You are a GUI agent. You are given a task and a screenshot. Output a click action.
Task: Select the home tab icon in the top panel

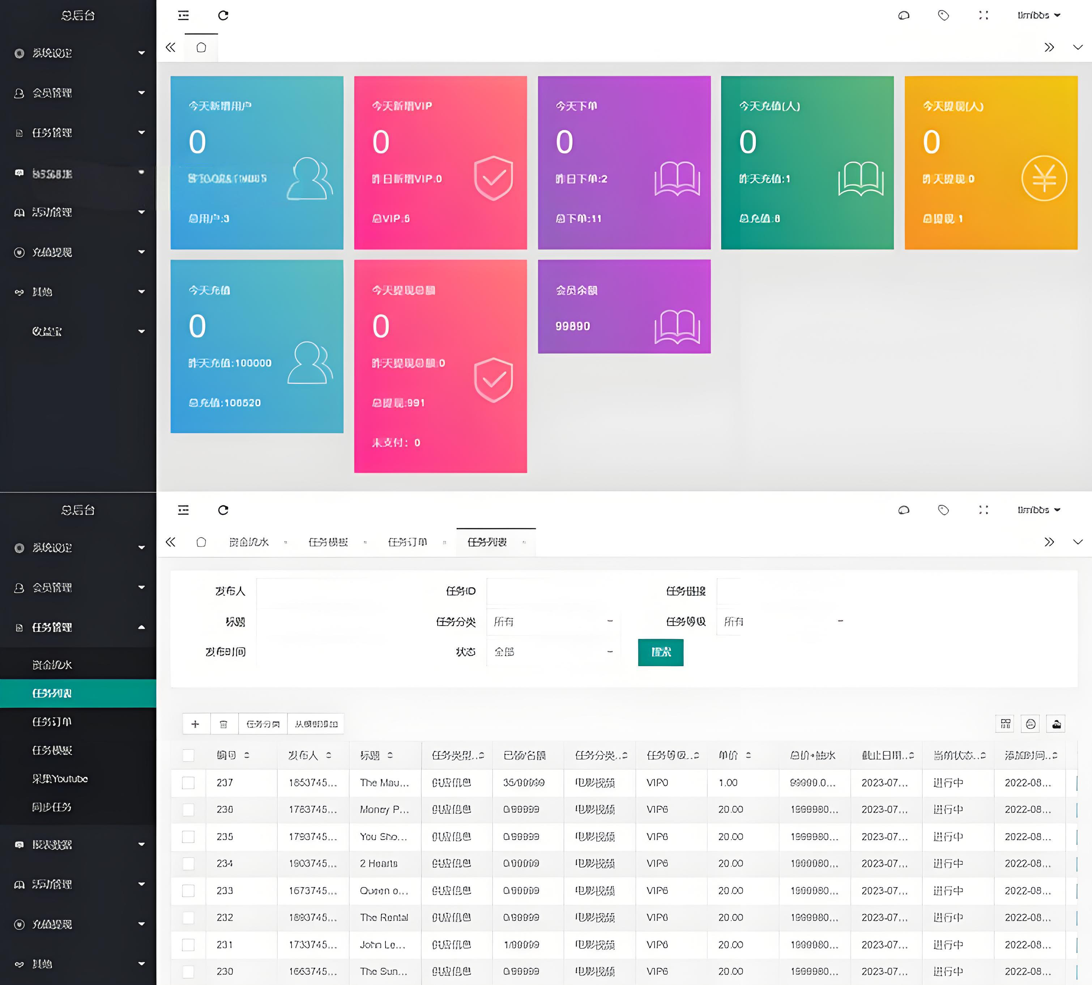pos(201,48)
